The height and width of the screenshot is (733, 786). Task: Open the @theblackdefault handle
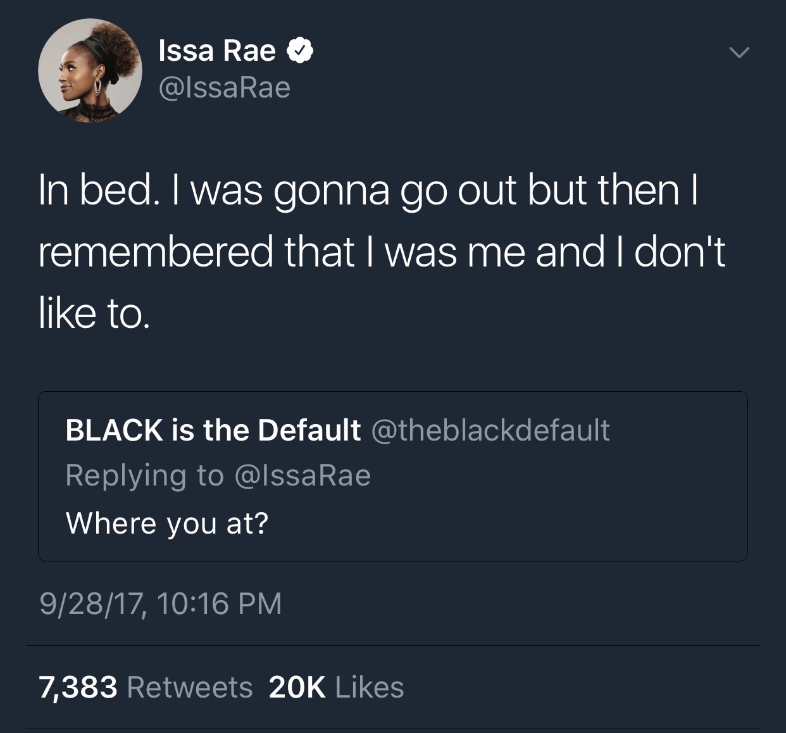(x=490, y=430)
